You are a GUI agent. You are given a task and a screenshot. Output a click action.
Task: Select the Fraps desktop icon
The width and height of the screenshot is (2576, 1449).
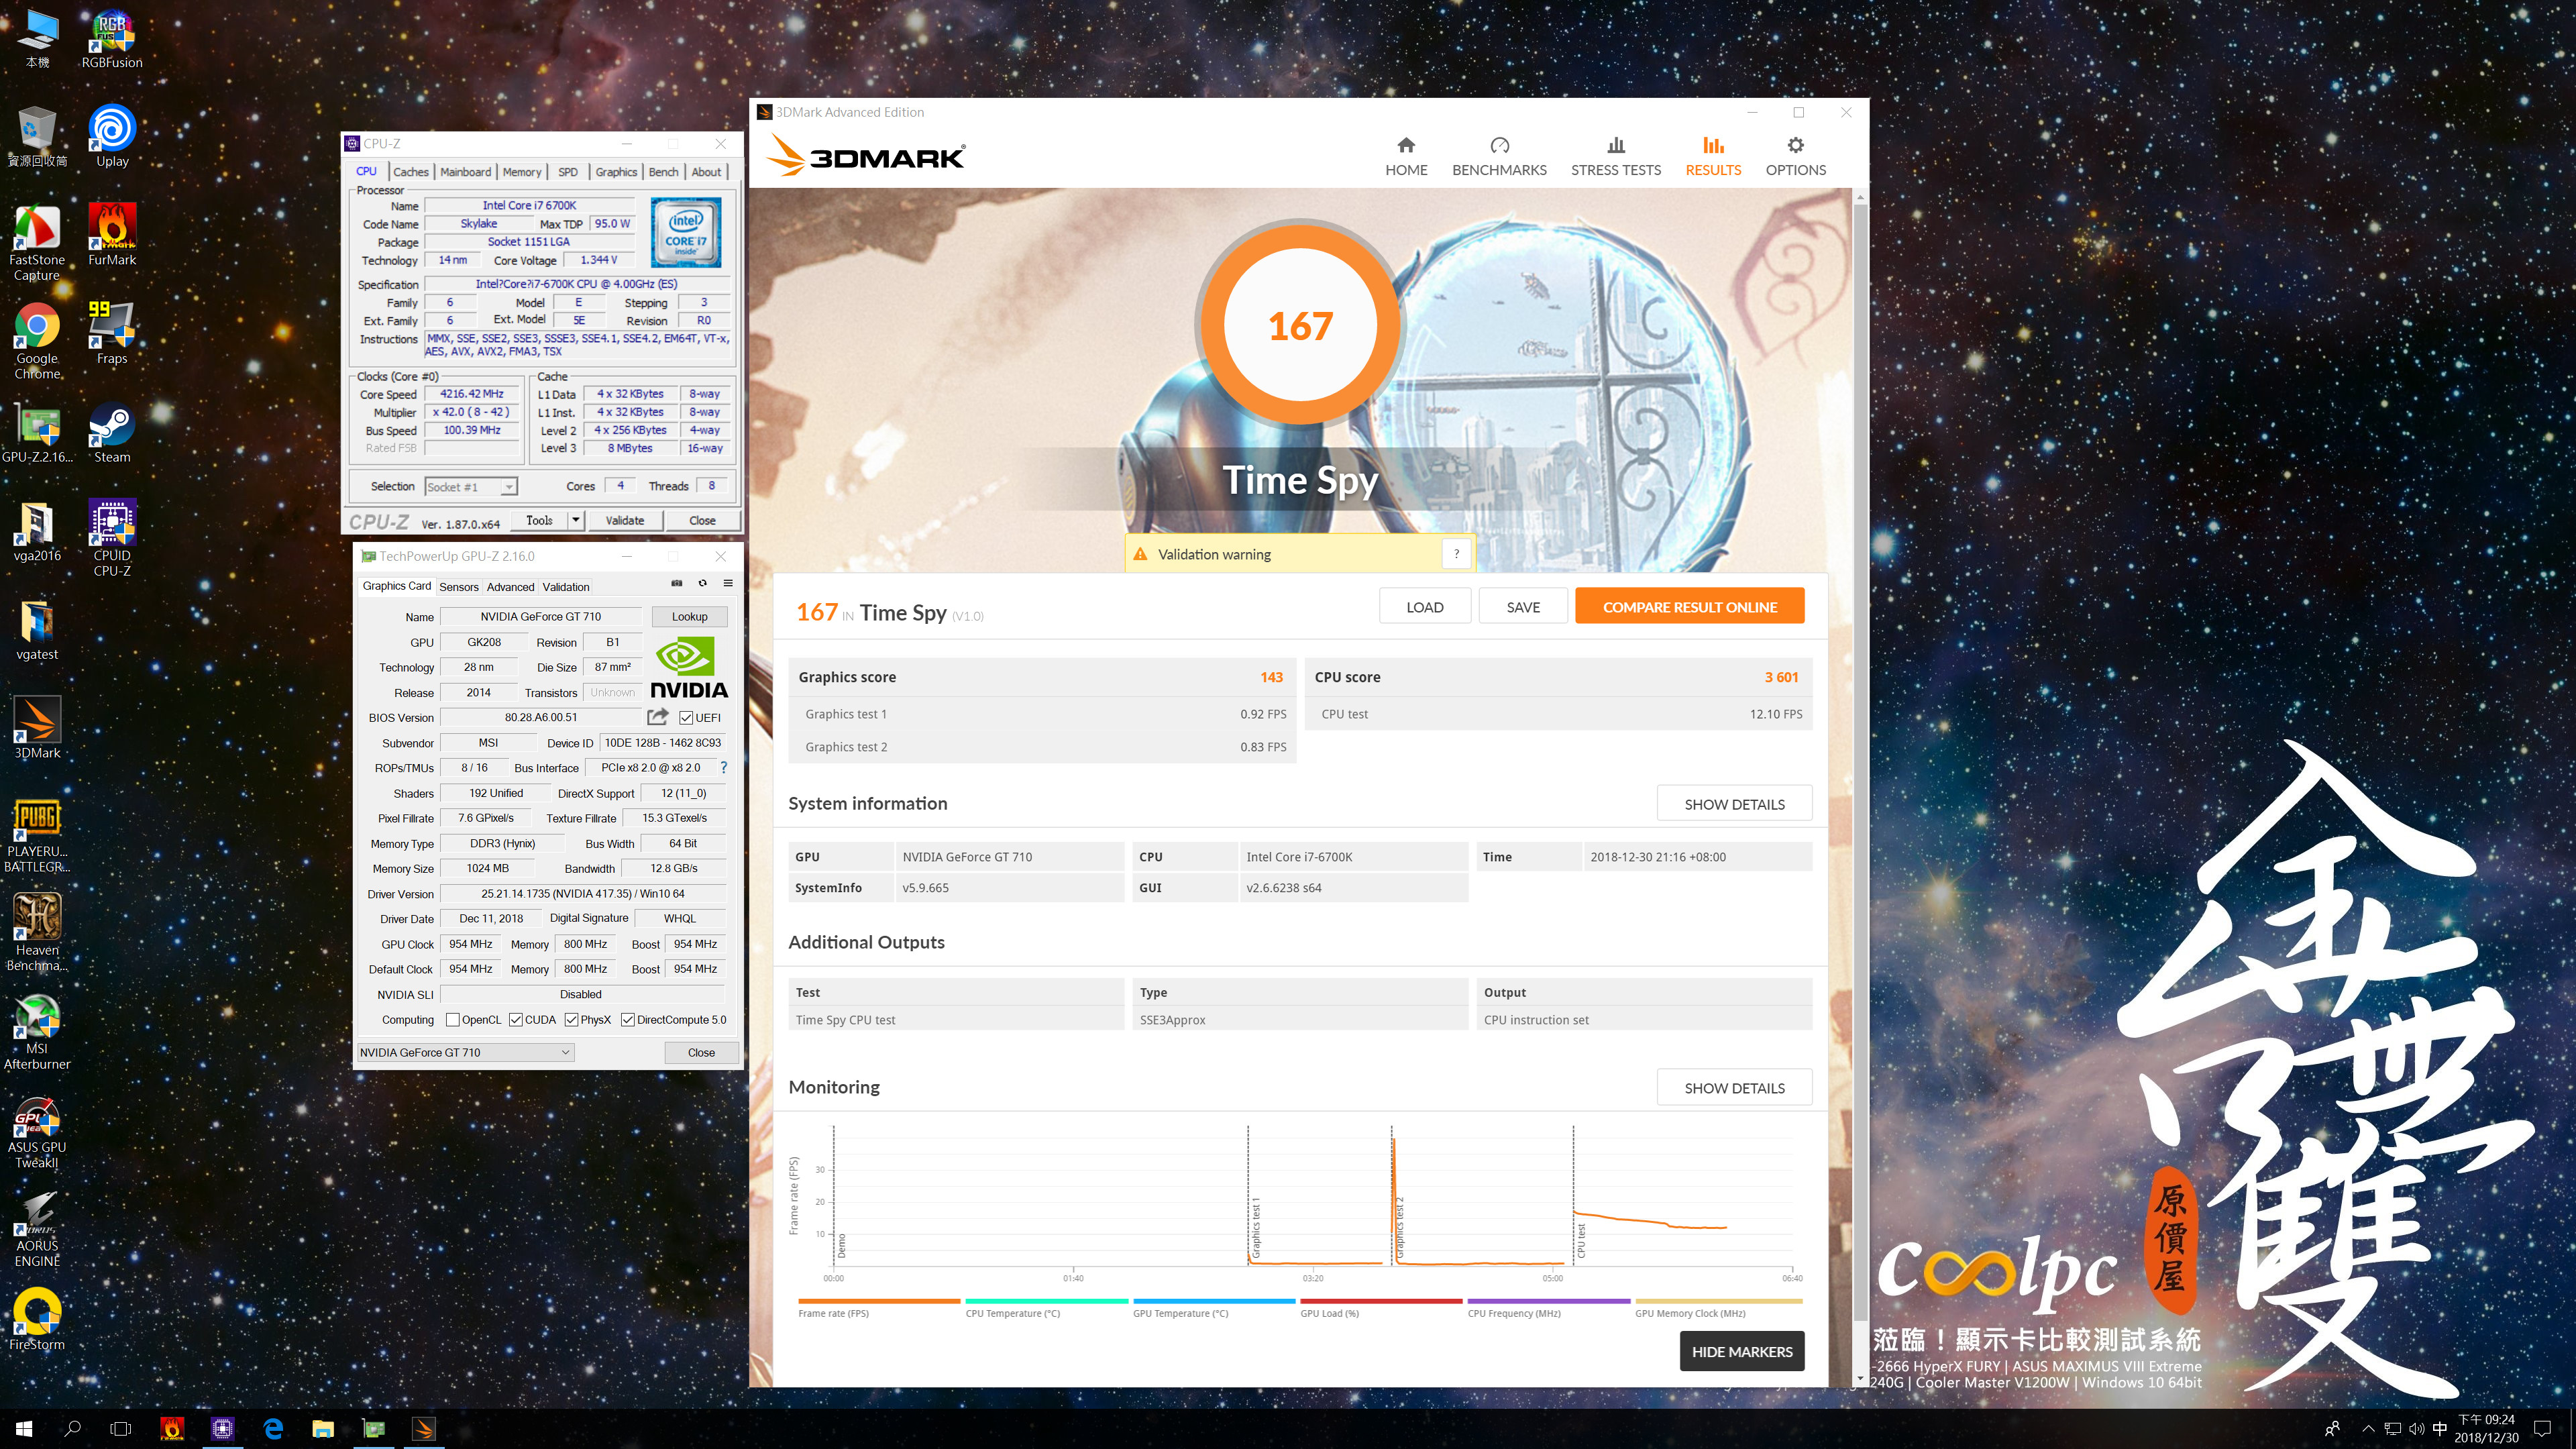pyautogui.click(x=112, y=333)
